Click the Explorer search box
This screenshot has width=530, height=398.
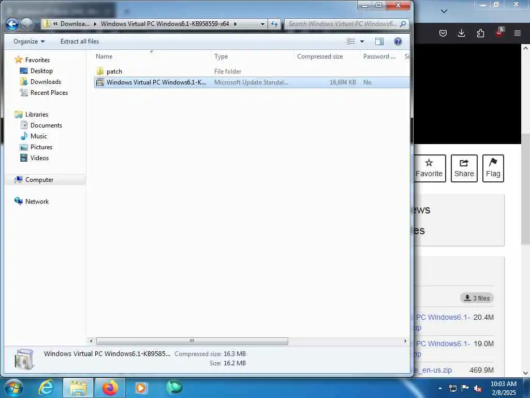pos(347,24)
